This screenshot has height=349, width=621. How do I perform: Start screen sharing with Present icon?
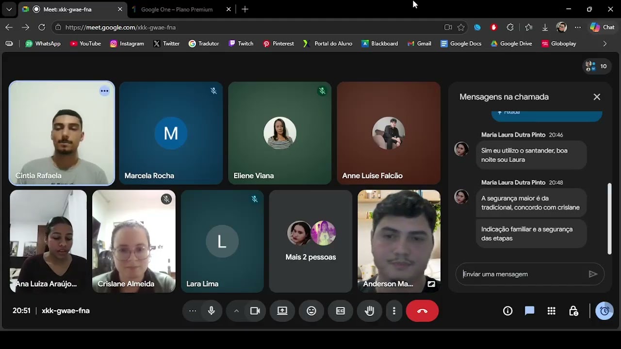point(282,311)
